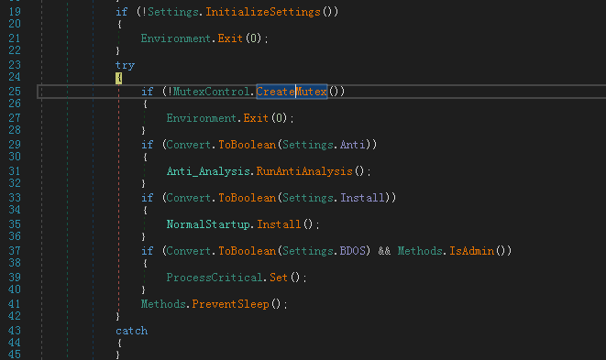
Task: Select the Settings class name on line 19
Action: pos(172,12)
